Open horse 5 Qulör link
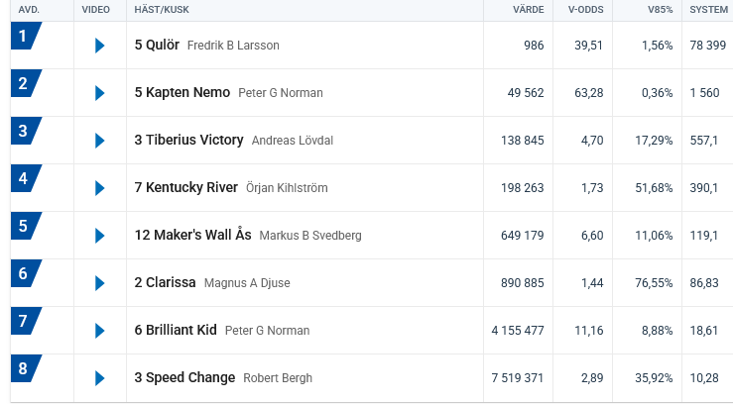The height and width of the screenshot is (404, 733). pos(157,46)
